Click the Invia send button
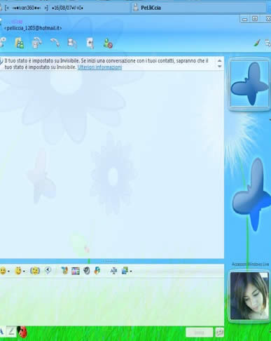Viewport: 271px width, 341px height. [200, 333]
